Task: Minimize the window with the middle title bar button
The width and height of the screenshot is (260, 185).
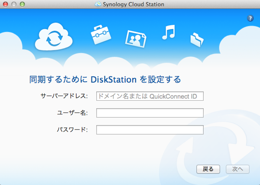Action: click(14, 4)
